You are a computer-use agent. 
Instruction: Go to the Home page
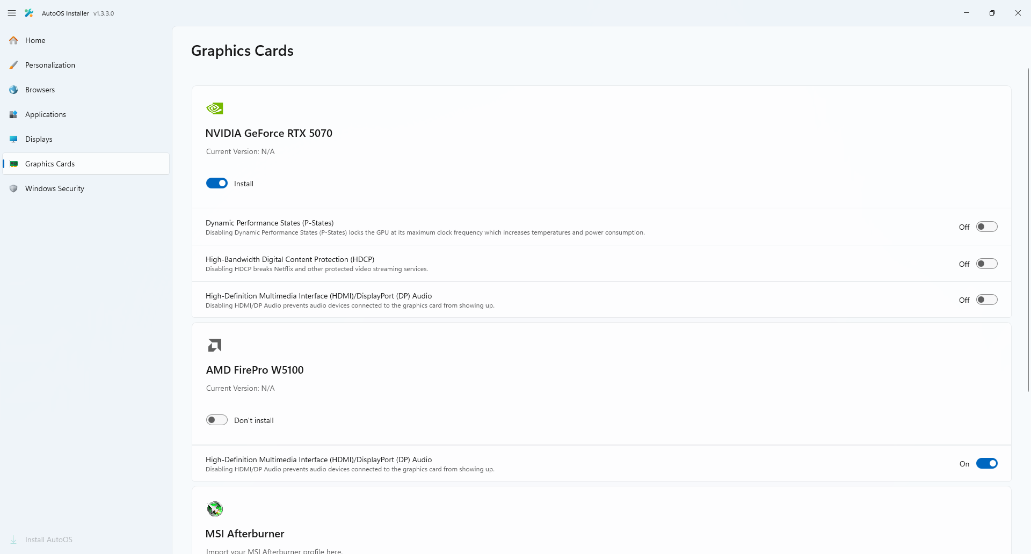(86, 40)
